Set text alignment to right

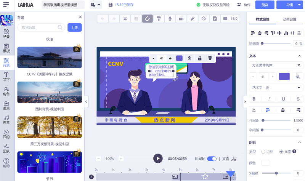[x=298, y=110]
